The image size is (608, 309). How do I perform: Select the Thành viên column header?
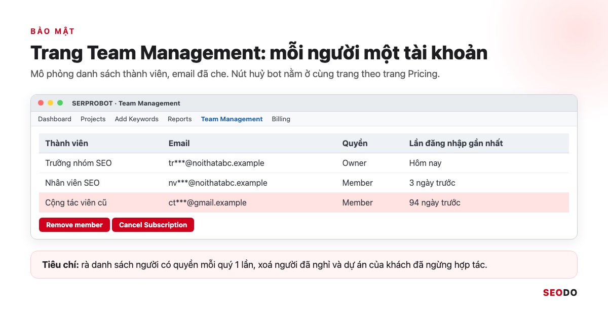click(x=67, y=143)
